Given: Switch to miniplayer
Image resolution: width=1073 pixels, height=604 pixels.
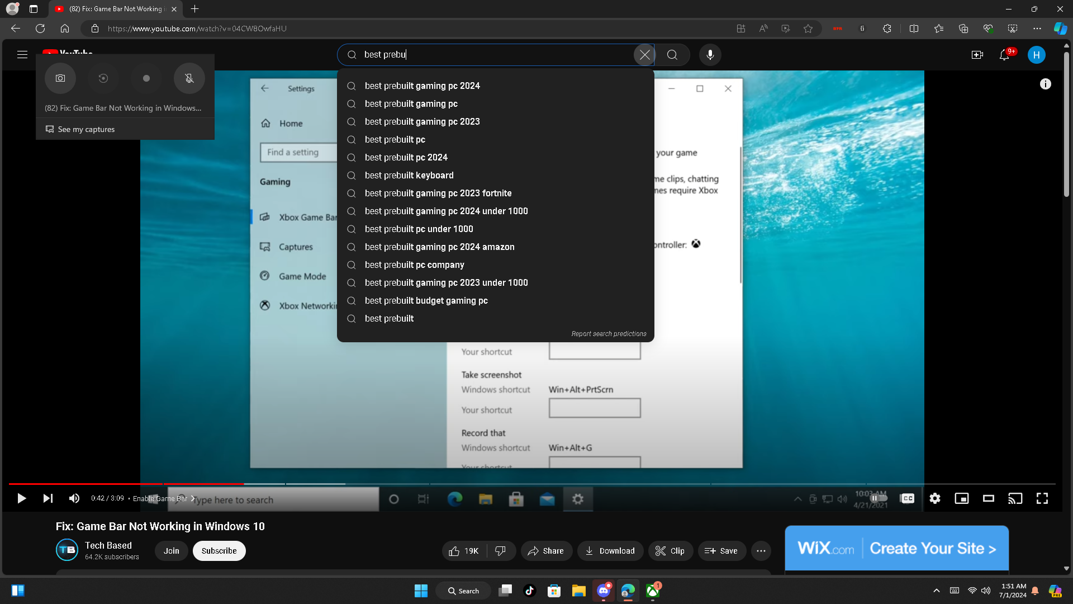Looking at the screenshot, I should [x=962, y=498].
